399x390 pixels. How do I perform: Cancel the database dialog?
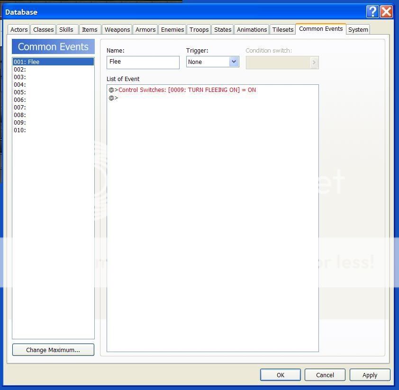[x=325, y=375]
